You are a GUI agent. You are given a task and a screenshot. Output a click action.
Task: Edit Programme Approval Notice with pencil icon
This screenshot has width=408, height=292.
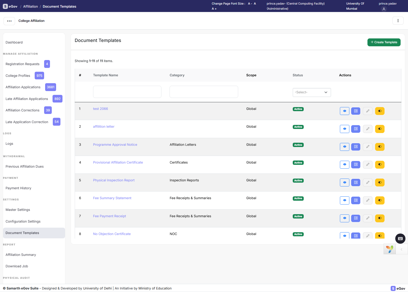click(x=368, y=147)
